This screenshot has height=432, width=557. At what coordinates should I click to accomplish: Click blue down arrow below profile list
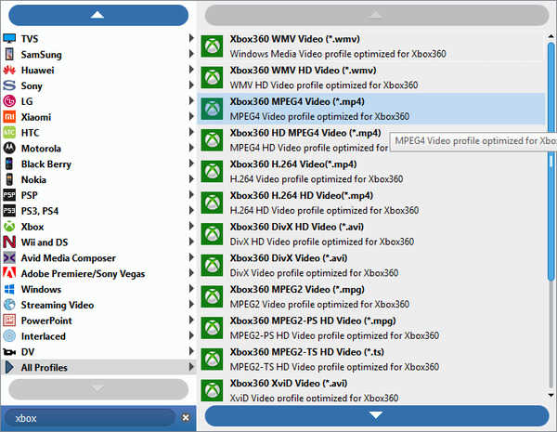[x=377, y=415]
